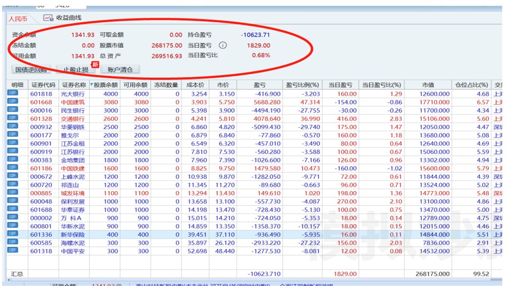The image size is (508, 286).
Task: Click the 国债逆回购 button
Action: 31,69
